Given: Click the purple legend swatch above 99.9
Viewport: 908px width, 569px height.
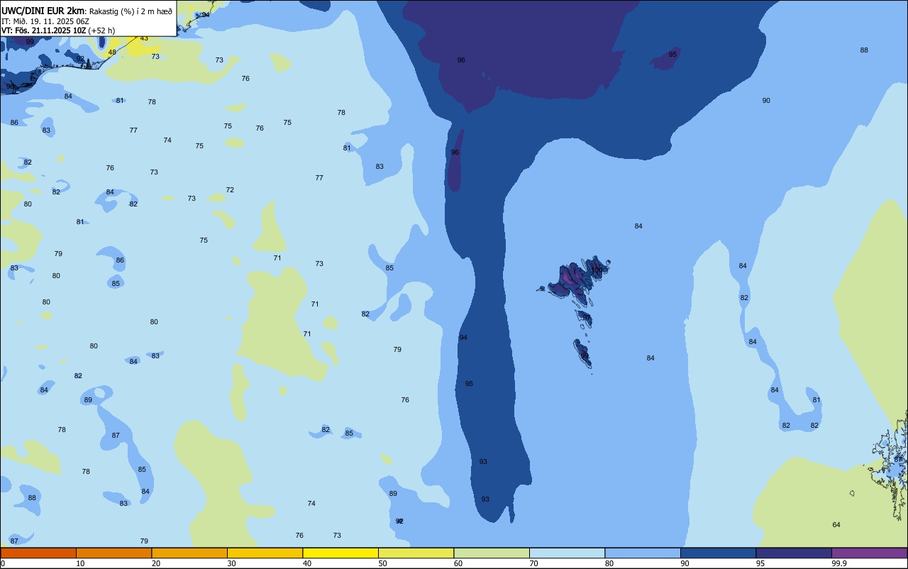Looking at the screenshot, I should coord(869,553).
